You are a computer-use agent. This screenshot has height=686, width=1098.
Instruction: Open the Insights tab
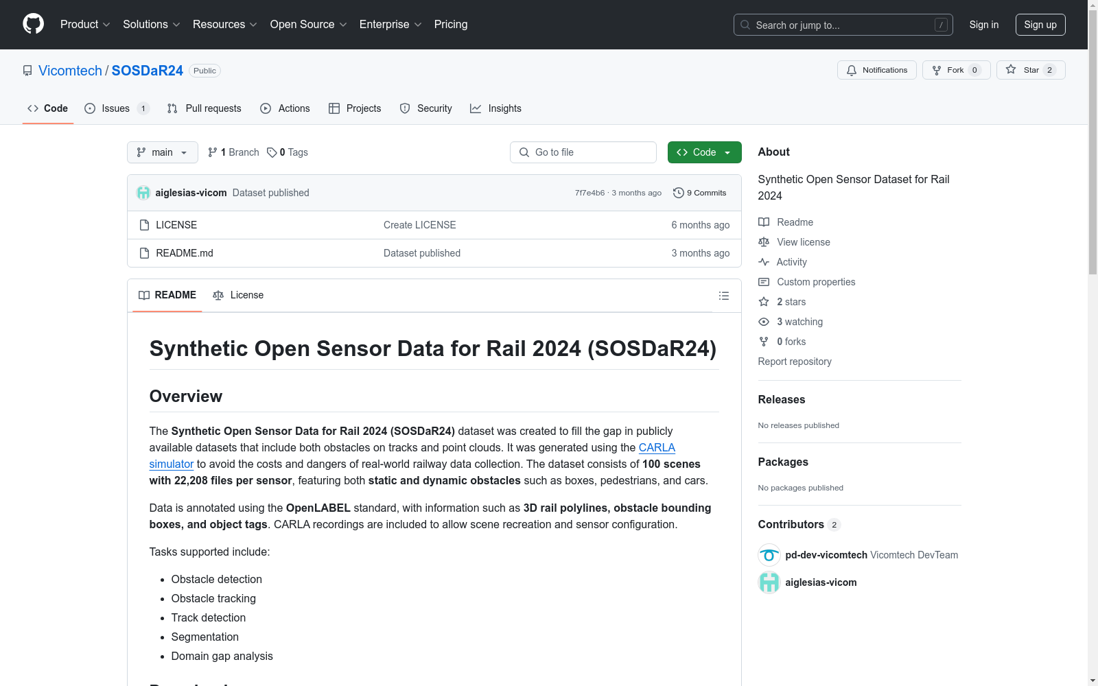[x=495, y=108]
